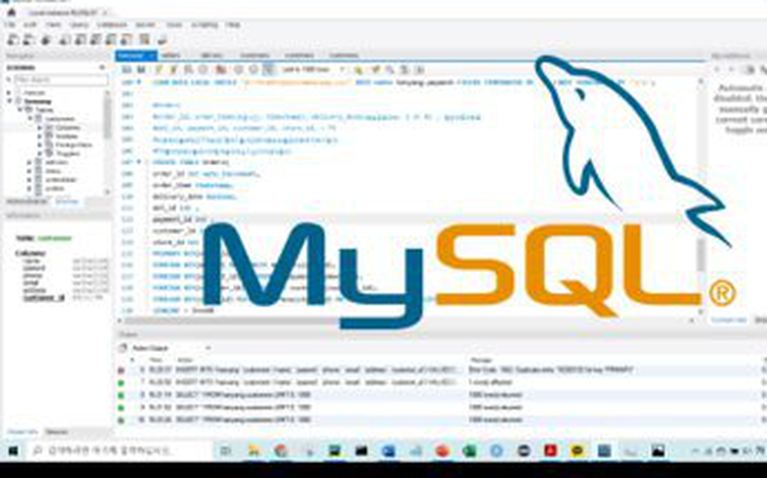The image size is (767, 478).
Task: Beautify the SQL script brush icon
Action: 376,70
